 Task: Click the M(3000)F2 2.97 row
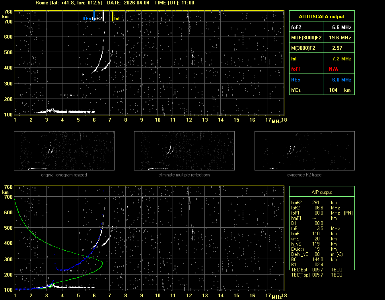(x=321, y=48)
